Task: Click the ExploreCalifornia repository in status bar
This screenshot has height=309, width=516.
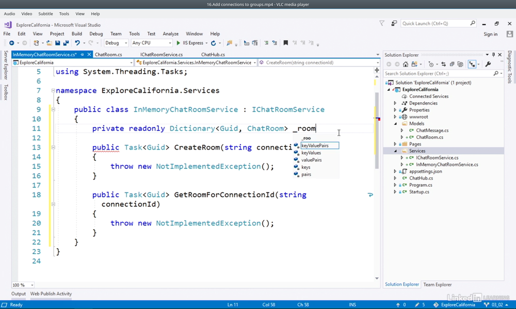Action: coord(455,305)
